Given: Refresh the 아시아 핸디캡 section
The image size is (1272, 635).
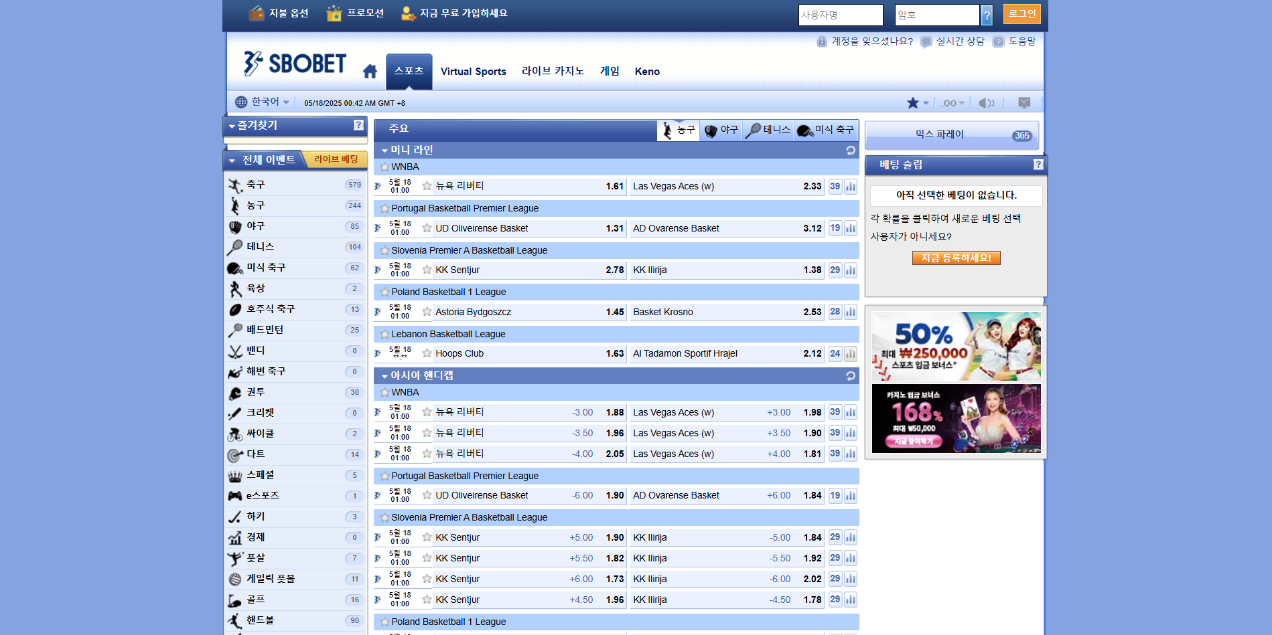Looking at the screenshot, I should tap(851, 376).
